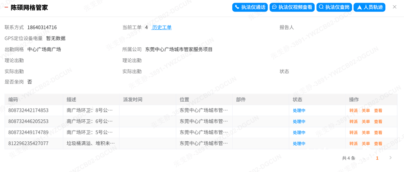Click 关单 for order 808732449174789
Viewport: 404px width, 172px height.
pos(366,133)
